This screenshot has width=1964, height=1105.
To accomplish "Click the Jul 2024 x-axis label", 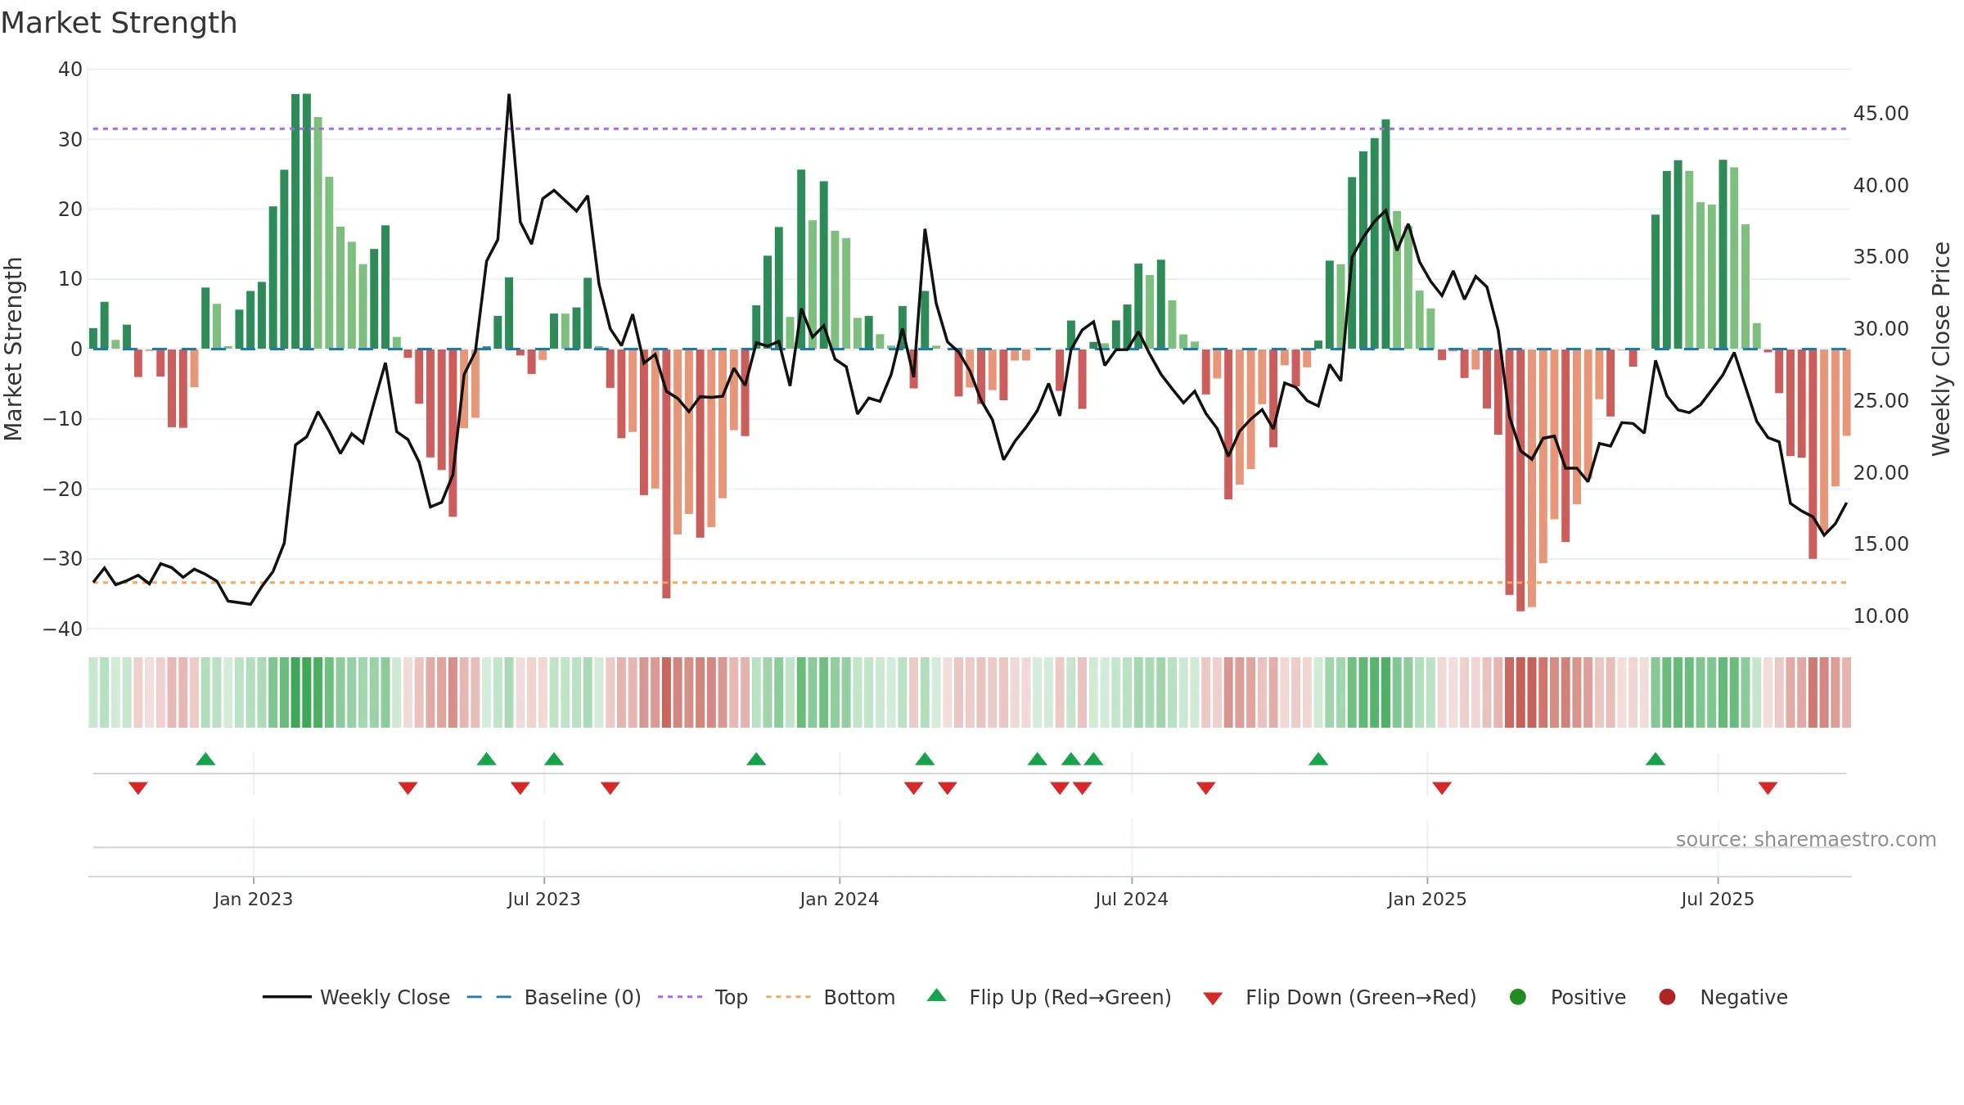I will [1132, 899].
